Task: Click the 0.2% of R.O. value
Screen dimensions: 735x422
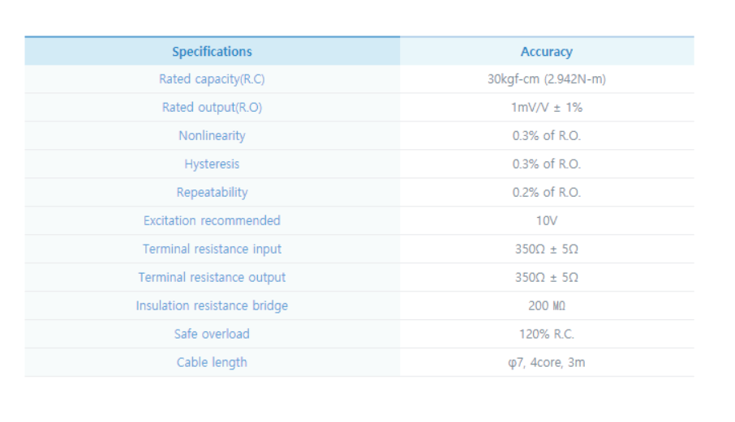Action: tap(546, 193)
